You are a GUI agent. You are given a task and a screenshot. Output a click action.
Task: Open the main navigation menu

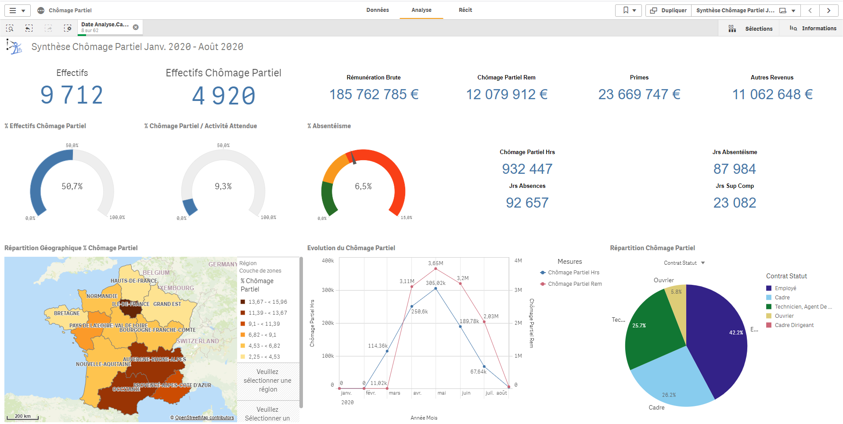17,11
